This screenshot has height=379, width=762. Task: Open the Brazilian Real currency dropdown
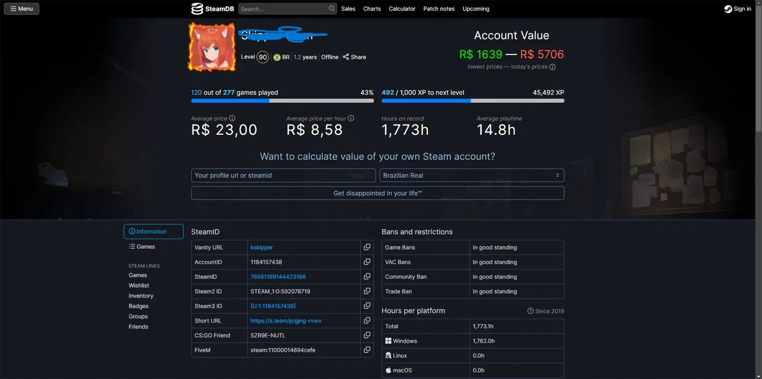pos(472,176)
